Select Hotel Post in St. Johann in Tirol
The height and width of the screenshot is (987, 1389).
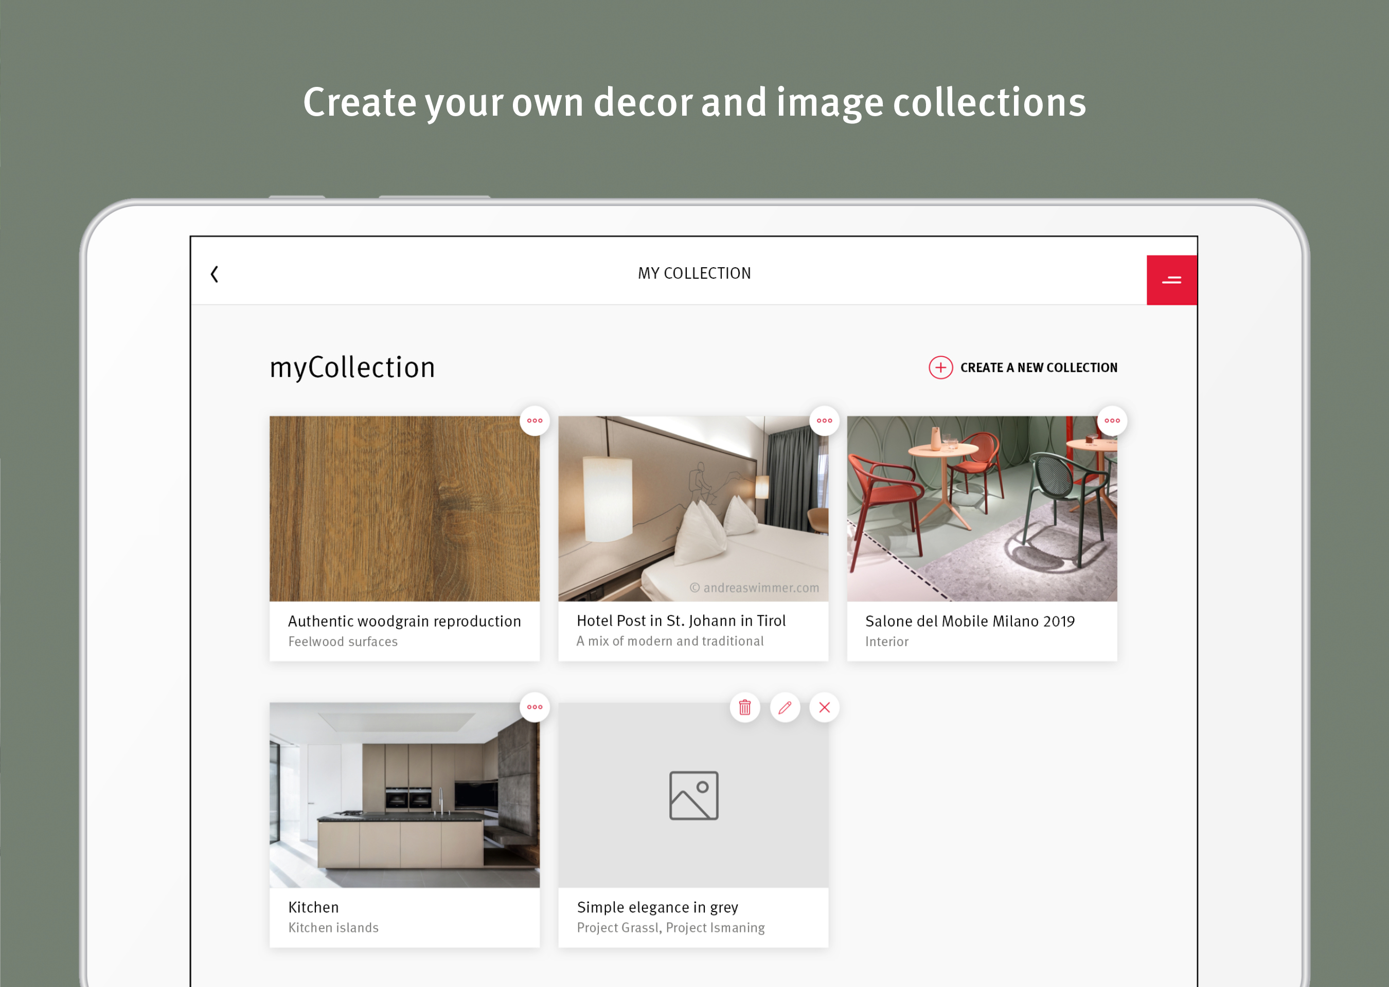pyautogui.click(x=681, y=620)
